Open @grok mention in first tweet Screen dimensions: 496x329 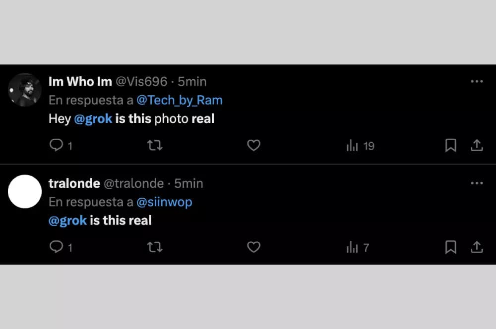click(93, 119)
